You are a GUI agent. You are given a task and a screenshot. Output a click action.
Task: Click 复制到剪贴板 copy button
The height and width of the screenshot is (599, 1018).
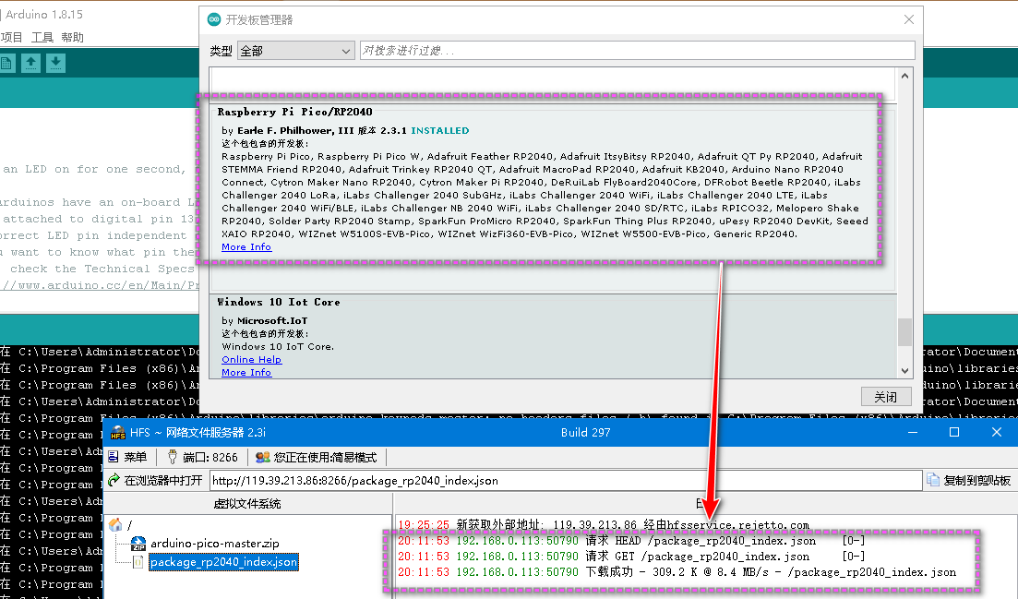coord(969,480)
